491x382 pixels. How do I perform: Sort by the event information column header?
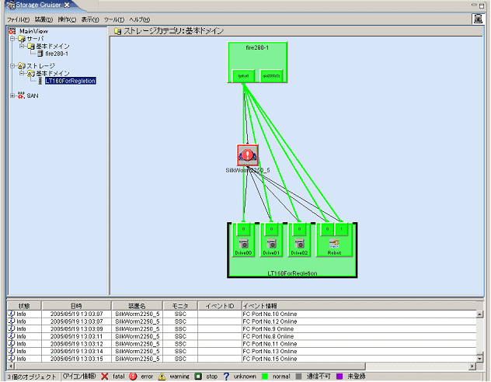click(359, 306)
